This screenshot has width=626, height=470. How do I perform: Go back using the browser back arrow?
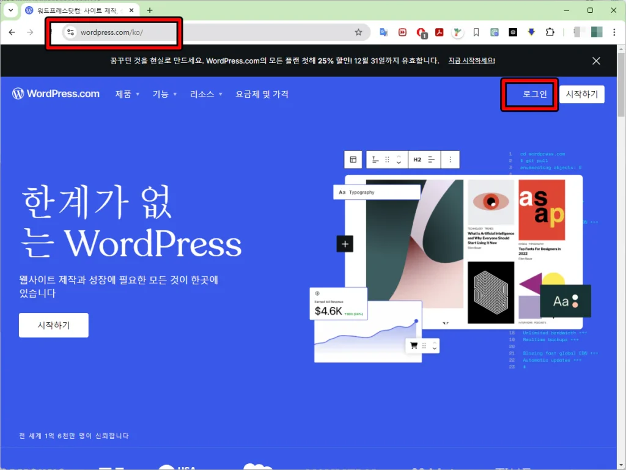coord(13,32)
